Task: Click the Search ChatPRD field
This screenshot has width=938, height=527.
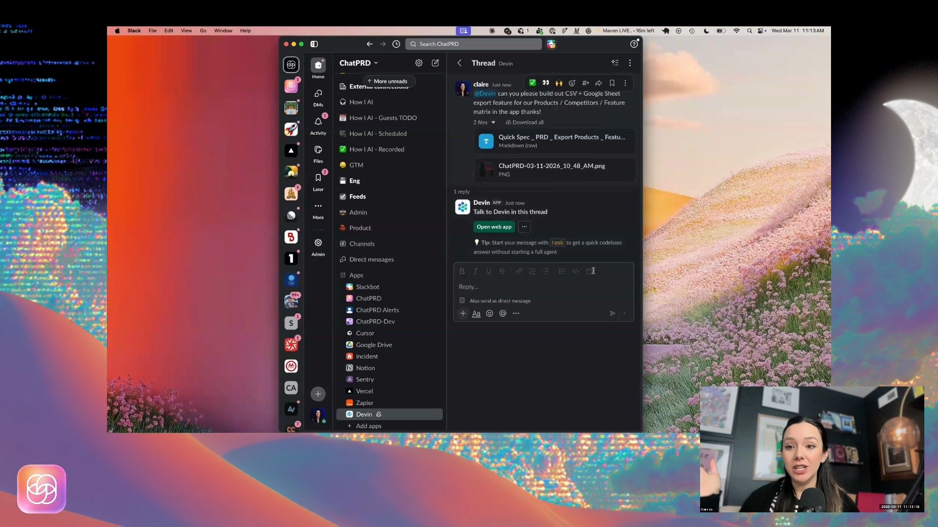Action: (474, 44)
